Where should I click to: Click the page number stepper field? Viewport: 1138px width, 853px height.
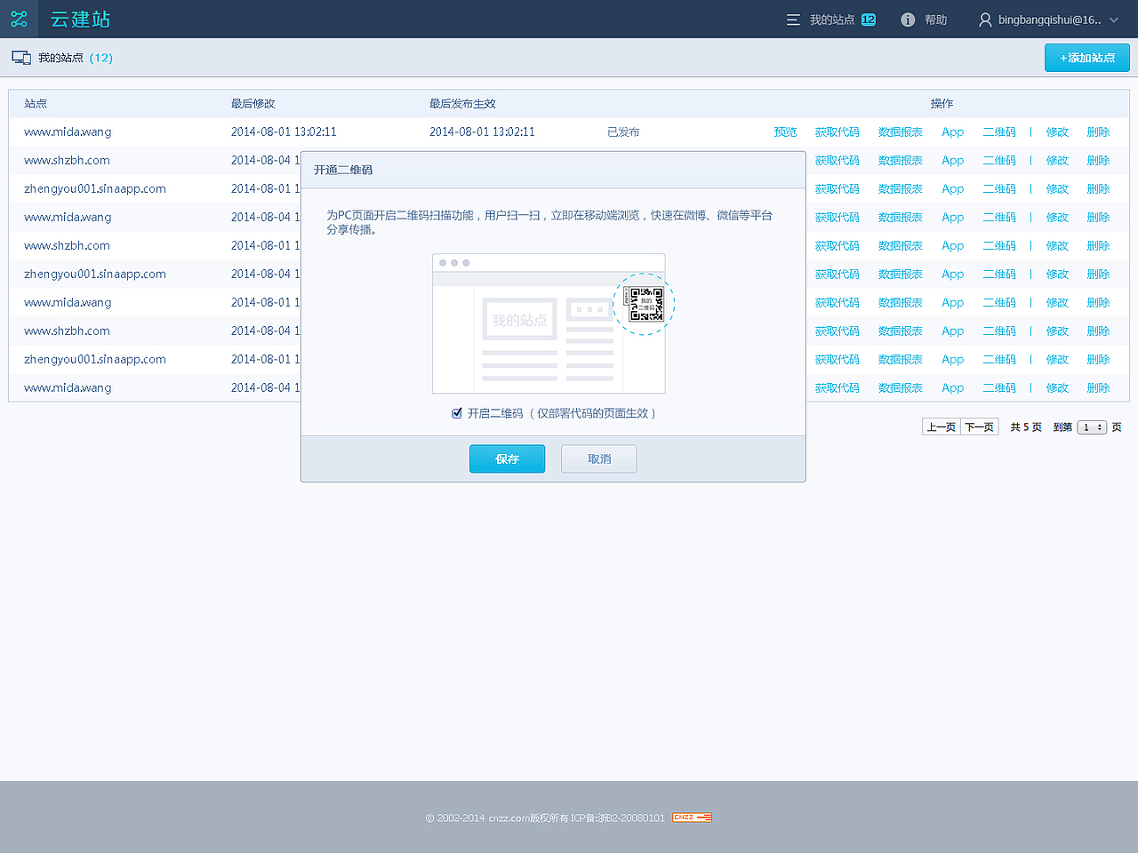(x=1092, y=427)
